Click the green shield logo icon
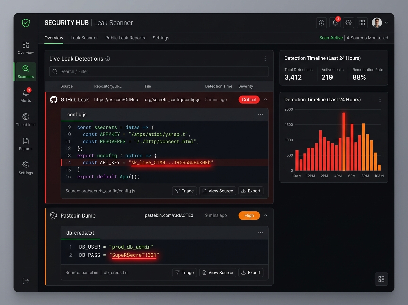Image resolution: width=408 pixels, height=305 pixels. click(x=26, y=23)
